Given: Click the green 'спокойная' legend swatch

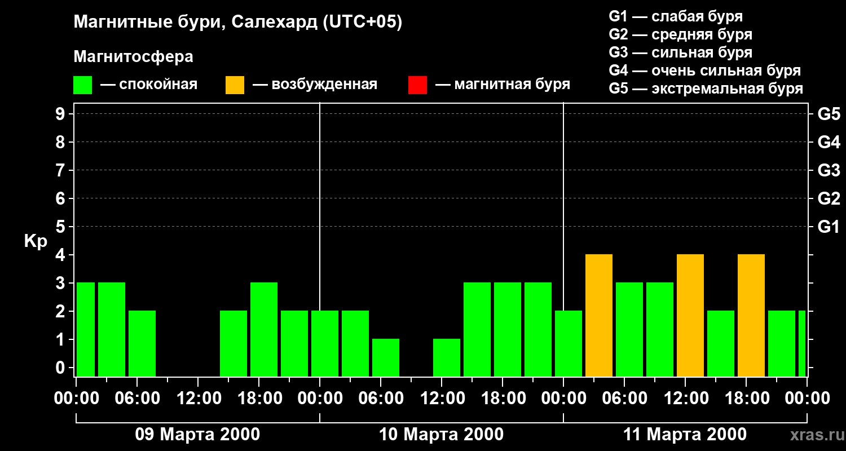Looking at the screenshot, I should pos(83,85).
